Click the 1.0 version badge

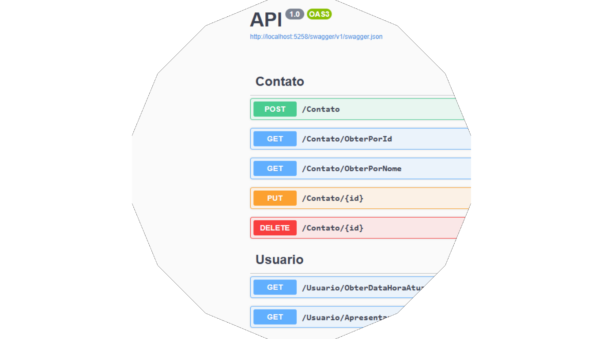click(295, 14)
